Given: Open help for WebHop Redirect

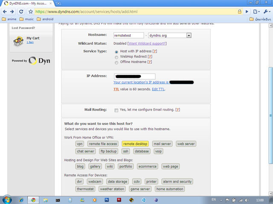Looking at the screenshot, I should [150, 57].
